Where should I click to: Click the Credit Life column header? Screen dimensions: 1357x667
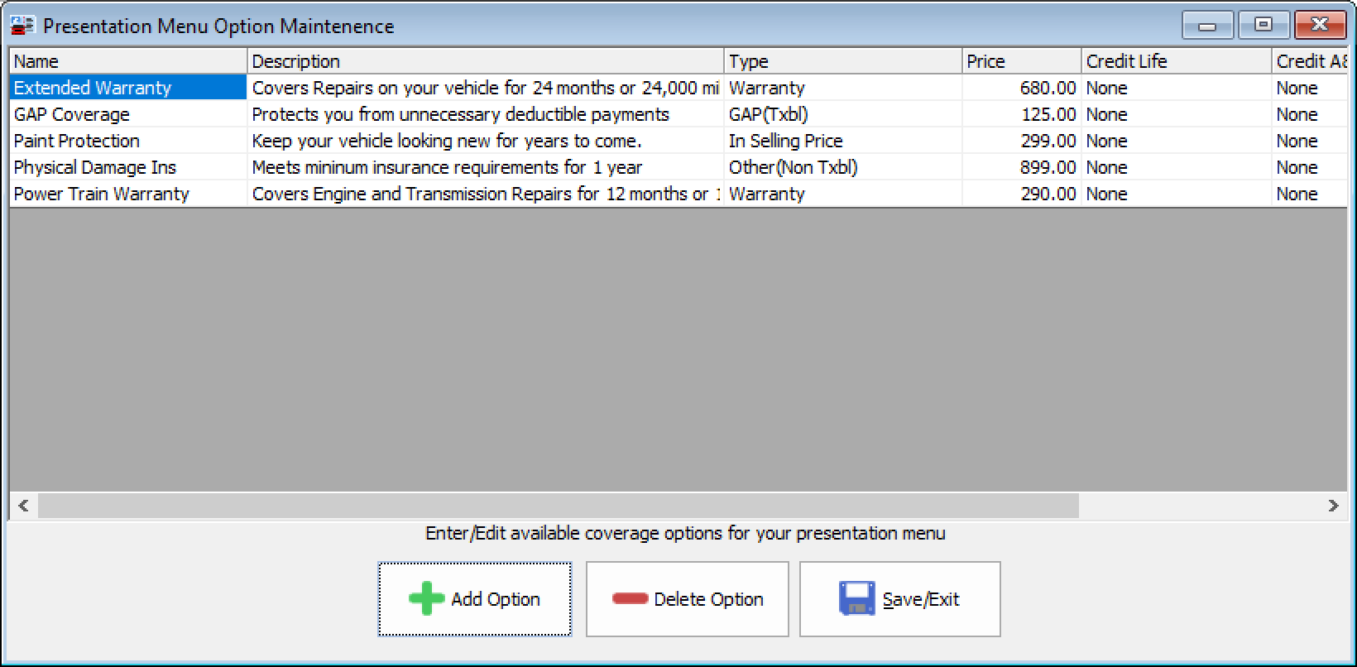pos(1175,61)
